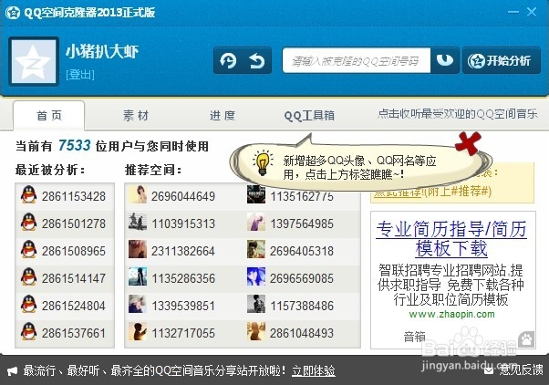Focus the QQ空间号码 input field
The image size is (549, 385).
pyautogui.click(x=356, y=60)
